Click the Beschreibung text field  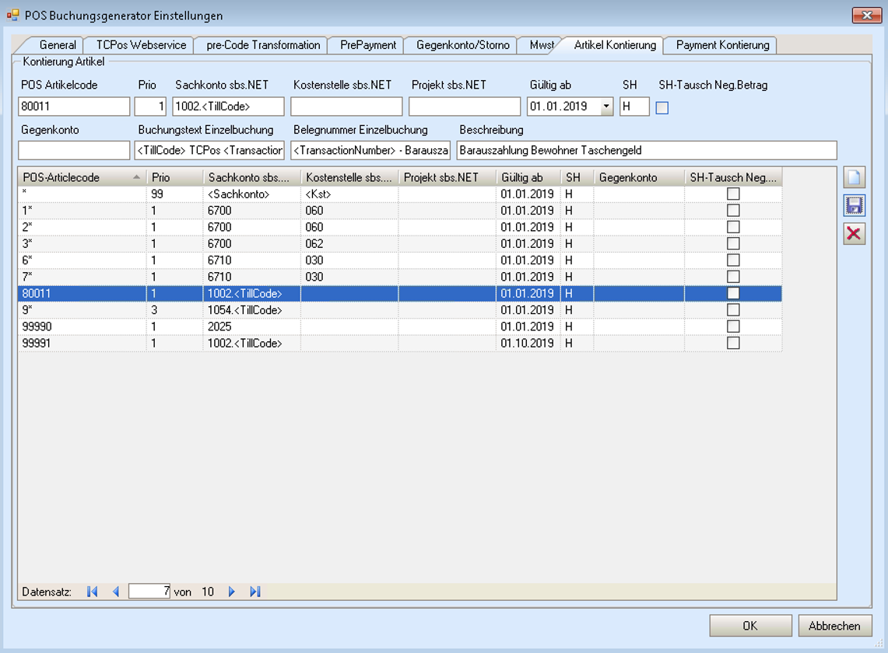(646, 150)
